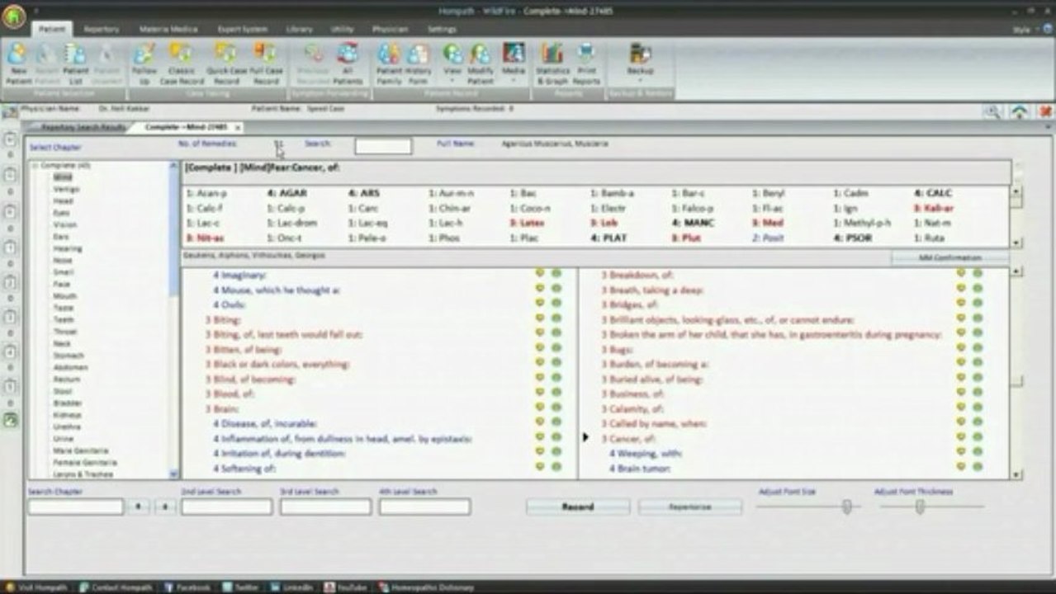
Task: Click the Hompath application orb button
Action: tap(14, 16)
